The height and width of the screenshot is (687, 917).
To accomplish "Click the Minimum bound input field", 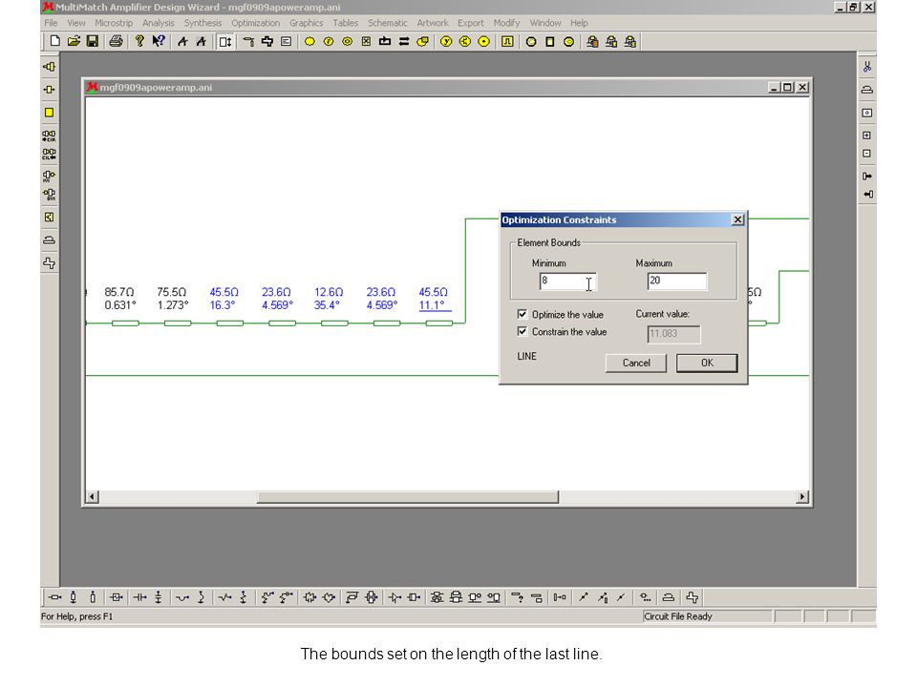I will tap(567, 281).
